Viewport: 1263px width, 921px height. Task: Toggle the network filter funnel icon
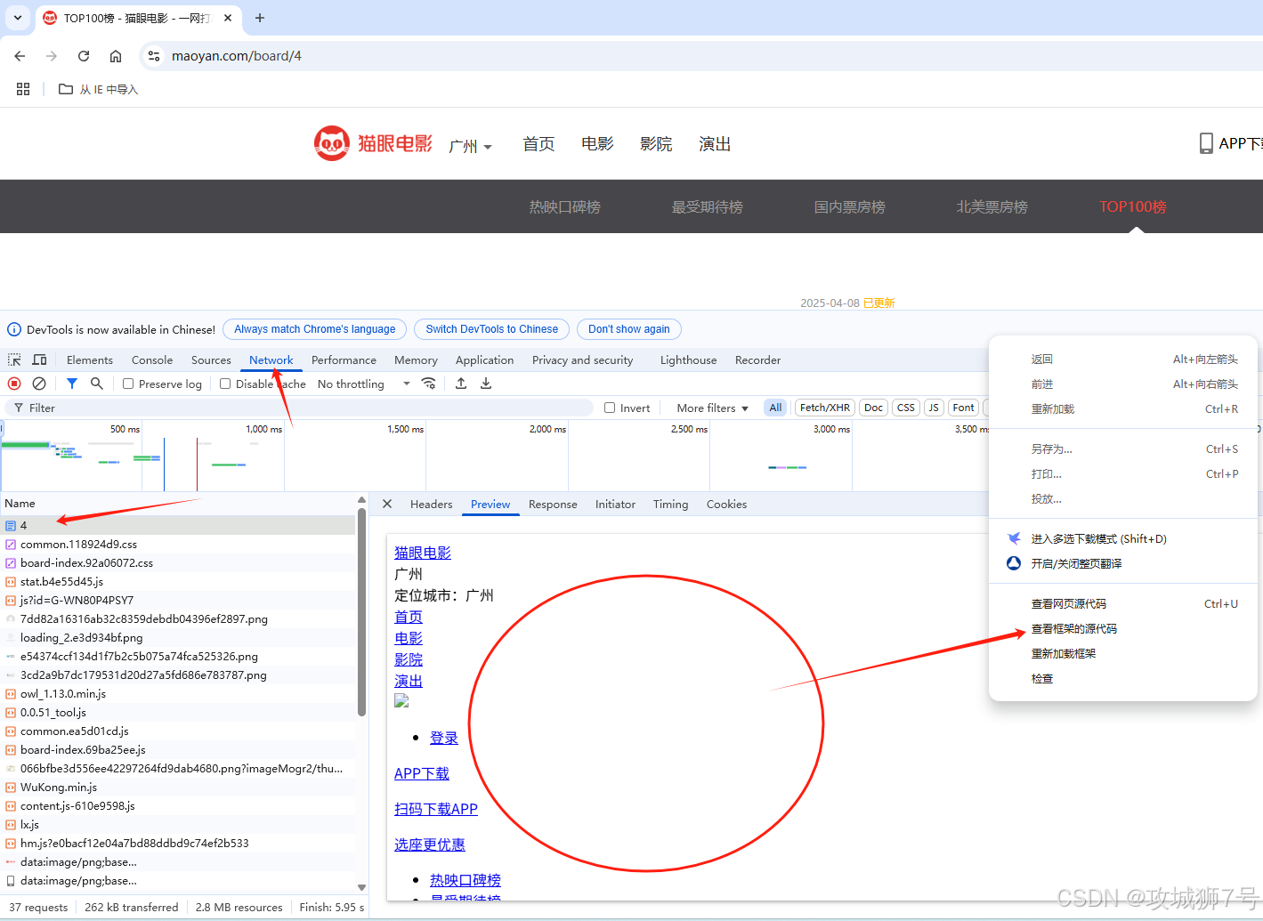(x=72, y=384)
